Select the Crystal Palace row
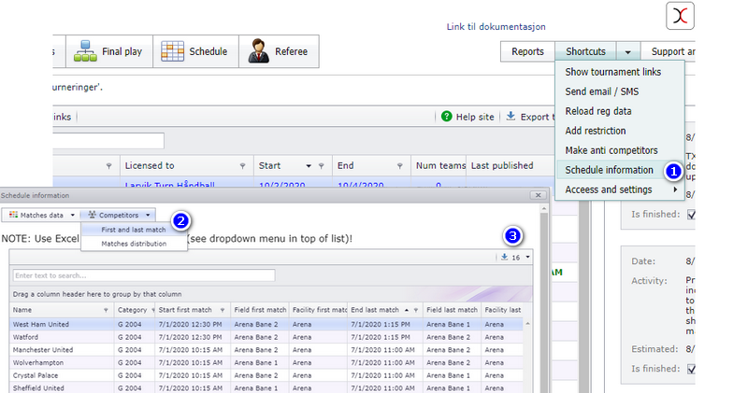The image size is (748, 393). (x=266, y=375)
